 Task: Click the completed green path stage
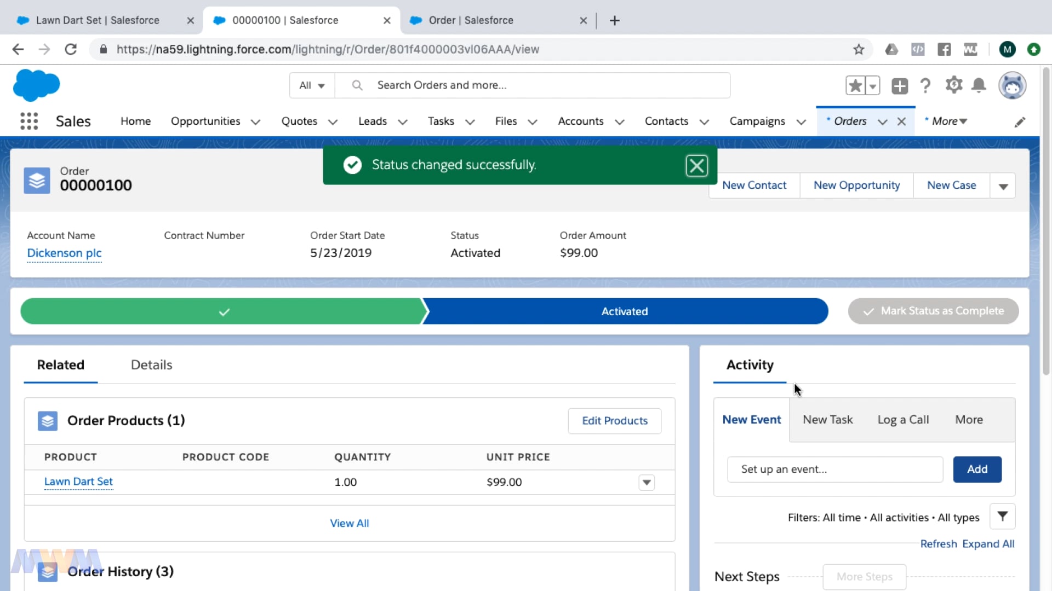[x=224, y=311]
